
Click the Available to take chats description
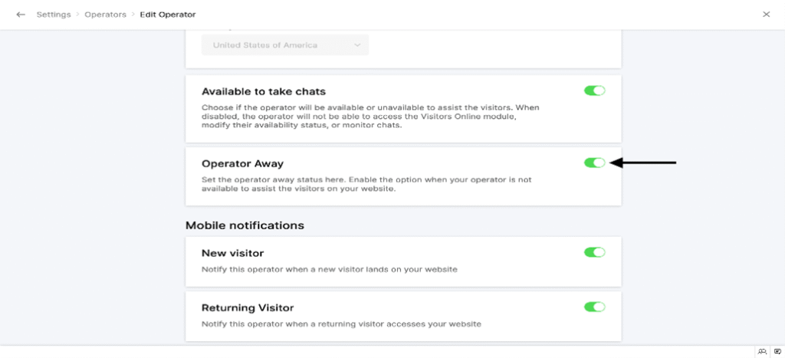click(370, 117)
